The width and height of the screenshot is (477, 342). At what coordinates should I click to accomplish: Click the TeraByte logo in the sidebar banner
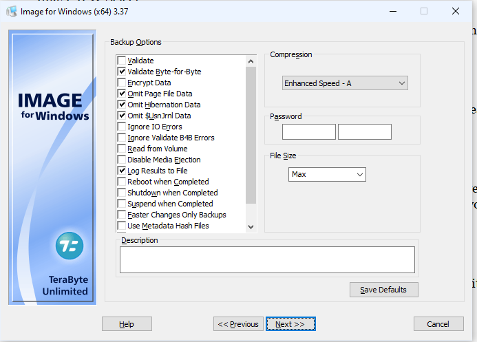[x=70, y=246]
